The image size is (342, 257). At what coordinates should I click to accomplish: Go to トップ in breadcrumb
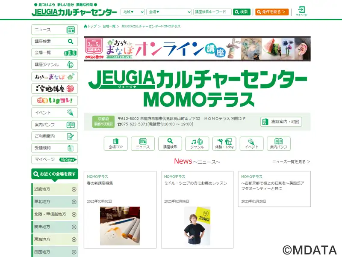[90, 27]
